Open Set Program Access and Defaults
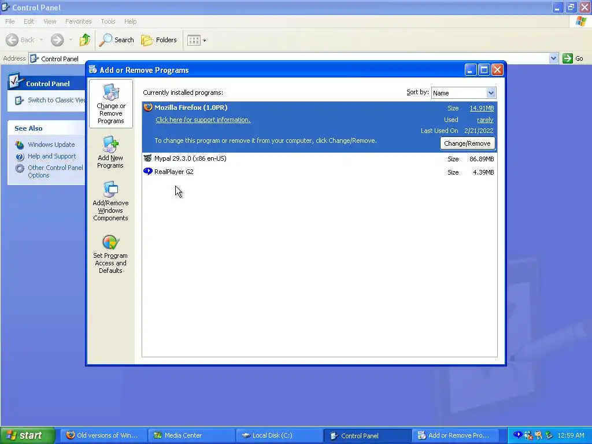 click(x=110, y=254)
